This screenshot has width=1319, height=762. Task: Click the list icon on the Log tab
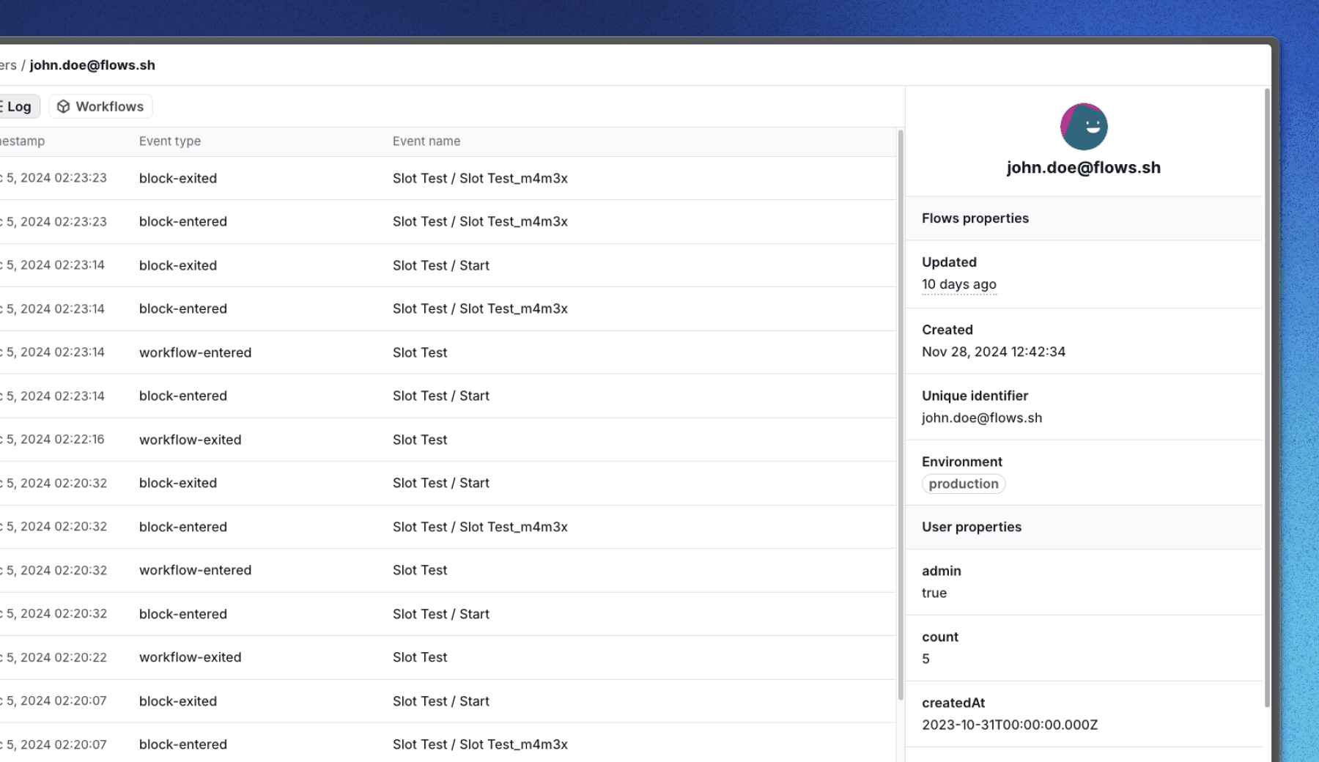[1, 106]
